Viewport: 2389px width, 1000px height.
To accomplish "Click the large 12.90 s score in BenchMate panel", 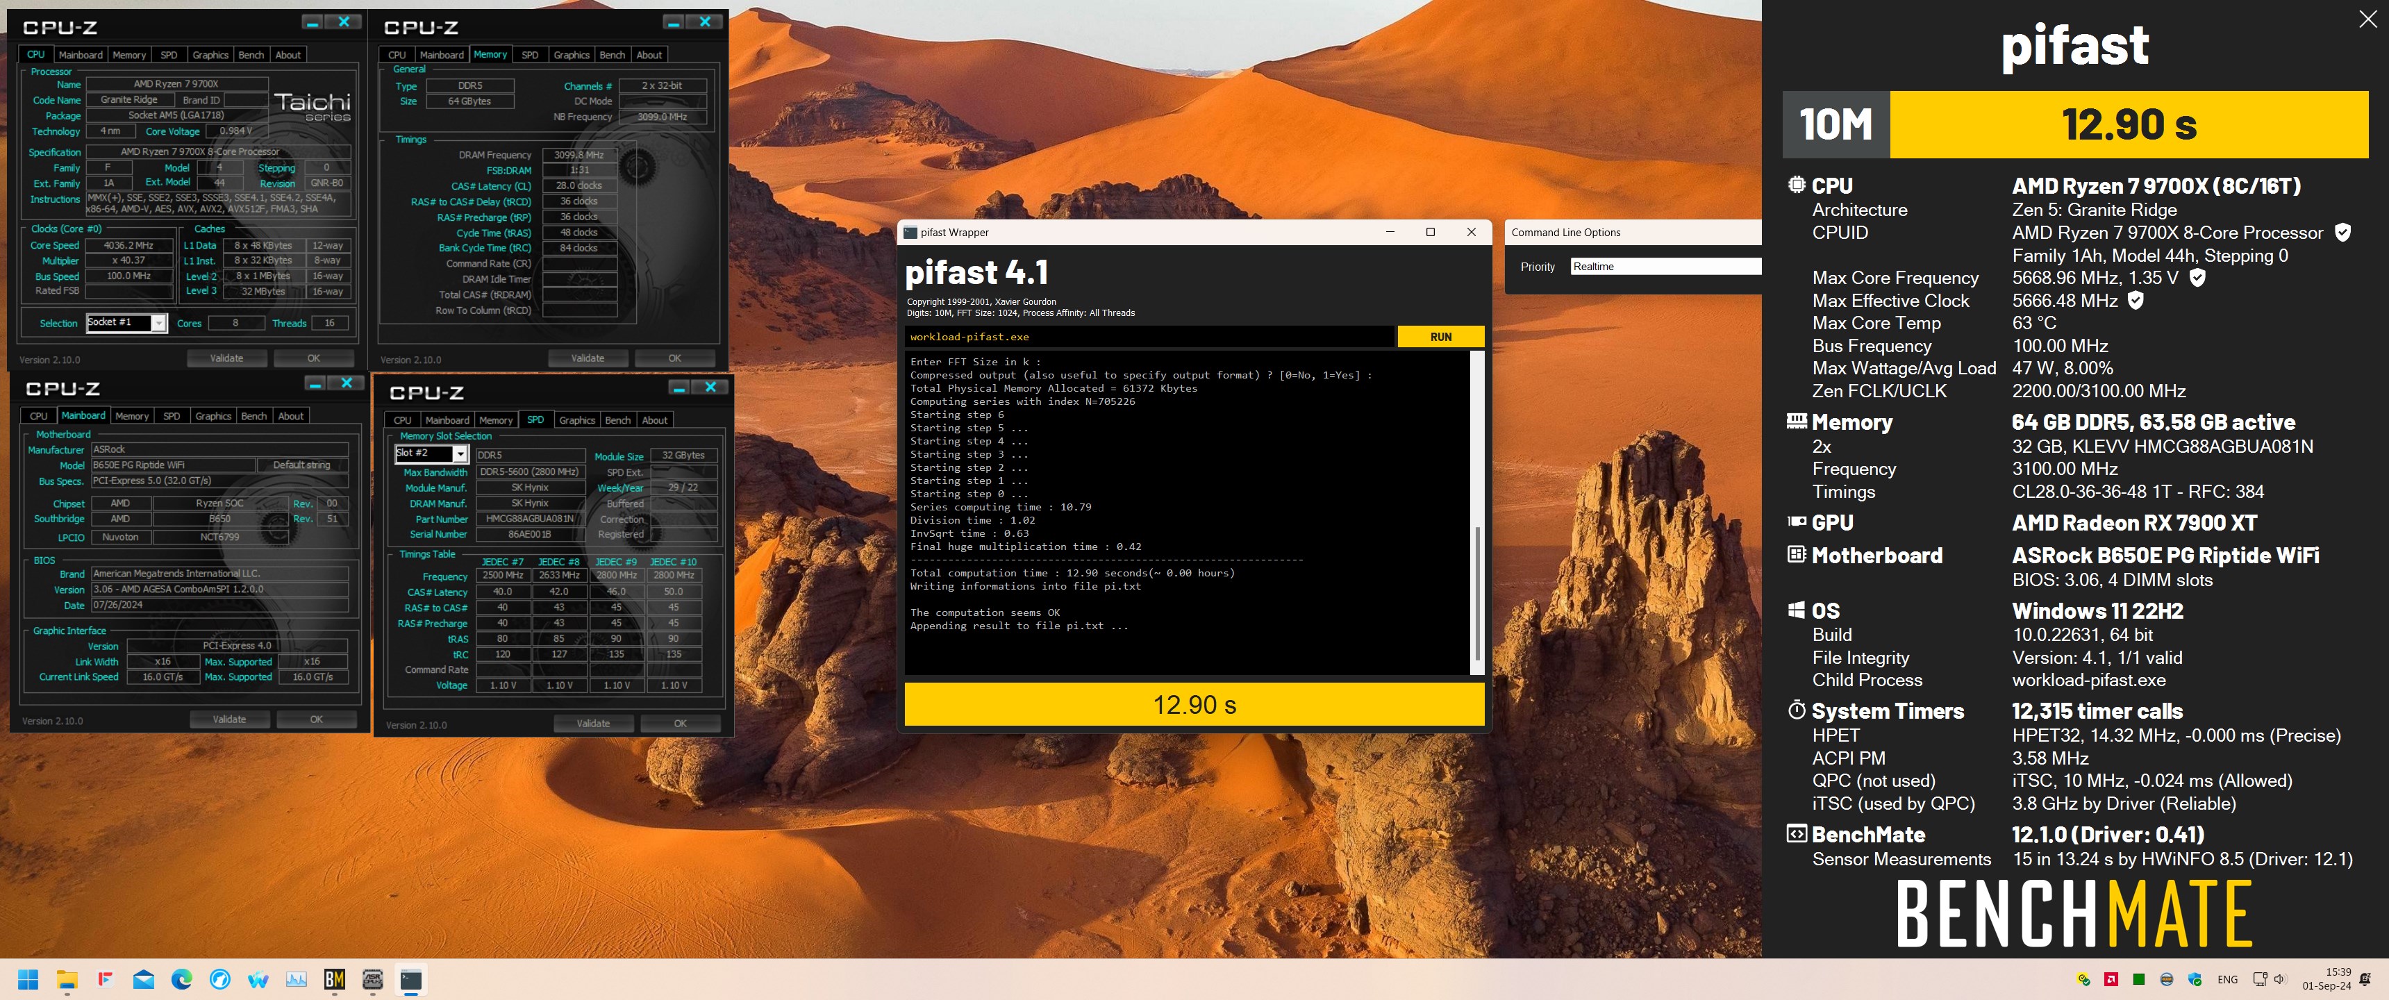I will pos(2129,124).
